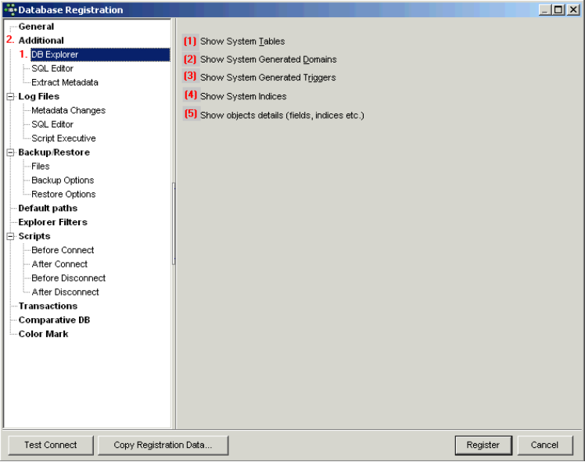Viewport: 585px width, 462px height.
Task: Select Metadata Changes under Log Files
Action: click(x=68, y=111)
